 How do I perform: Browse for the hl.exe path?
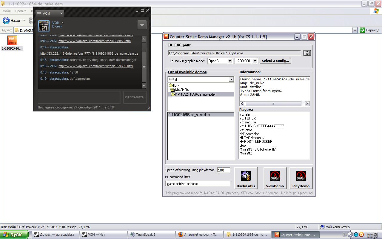[x=307, y=53]
